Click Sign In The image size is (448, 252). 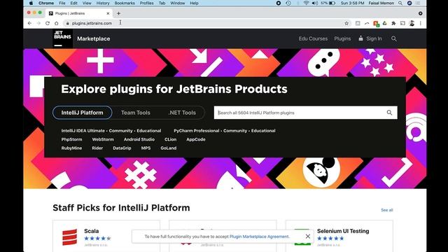click(374, 38)
